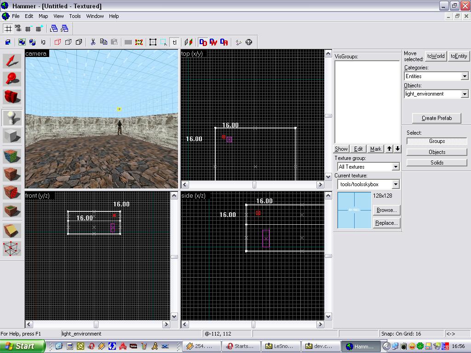Open the File menu
The image size is (471, 353).
[x=16, y=16]
